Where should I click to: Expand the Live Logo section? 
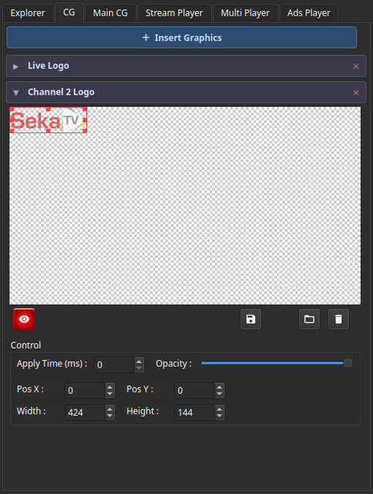pyautogui.click(x=16, y=67)
